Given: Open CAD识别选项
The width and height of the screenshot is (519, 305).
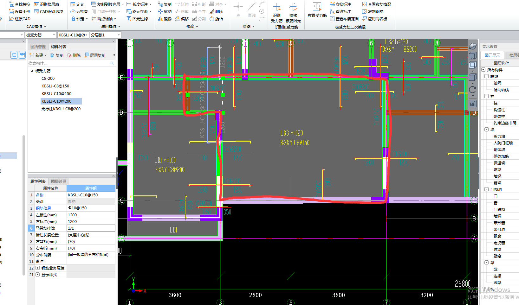Looking at the screenshot, I should click(49, 11).
